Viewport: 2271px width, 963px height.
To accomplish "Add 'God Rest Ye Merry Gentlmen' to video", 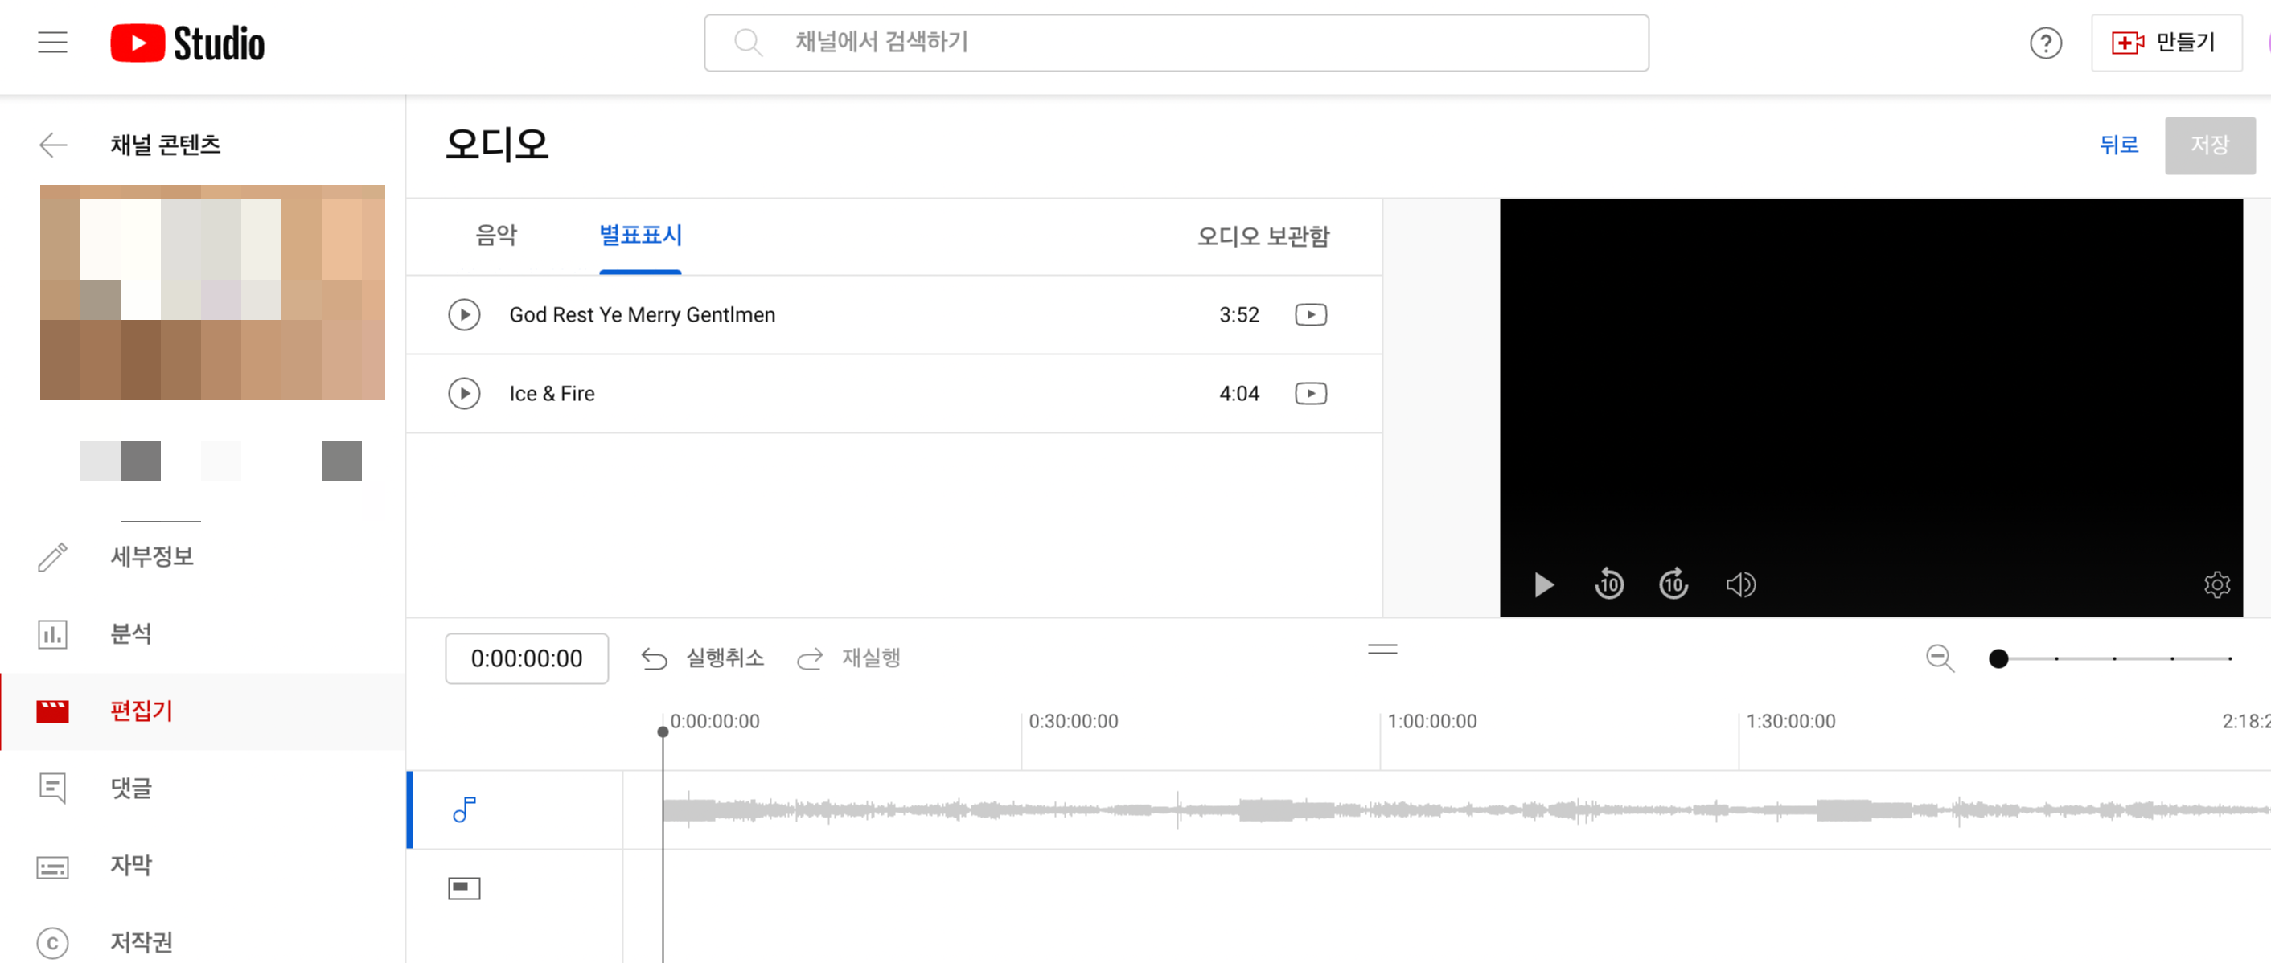I will click(1310, 314).
